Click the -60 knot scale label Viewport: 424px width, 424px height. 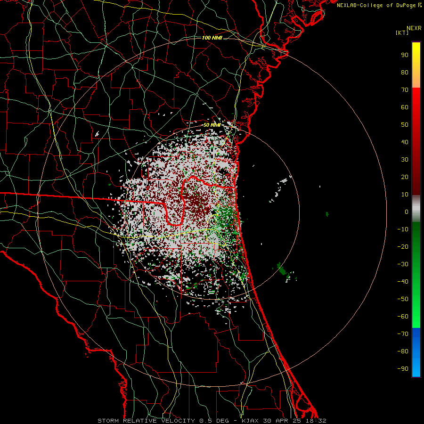[x=403, y=317]
